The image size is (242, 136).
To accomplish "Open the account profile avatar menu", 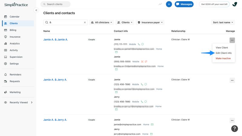I will [235, 4].
